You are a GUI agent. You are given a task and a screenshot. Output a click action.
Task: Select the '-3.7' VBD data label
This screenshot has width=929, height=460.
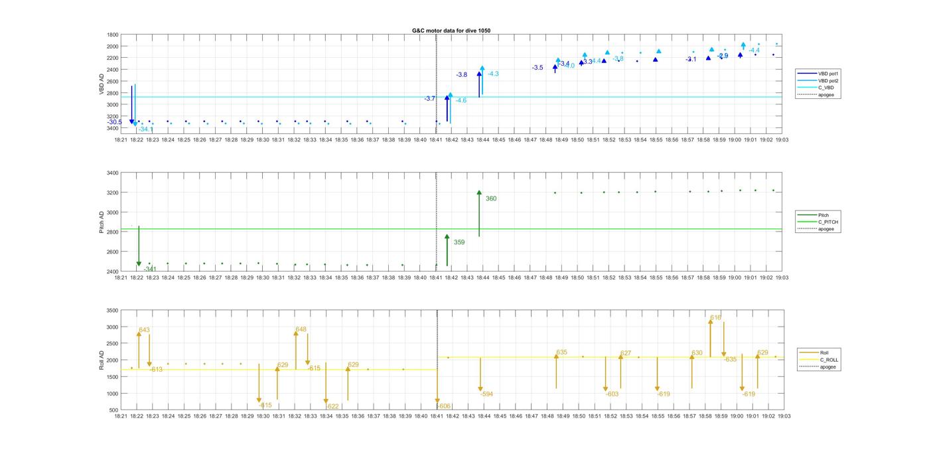430,99
